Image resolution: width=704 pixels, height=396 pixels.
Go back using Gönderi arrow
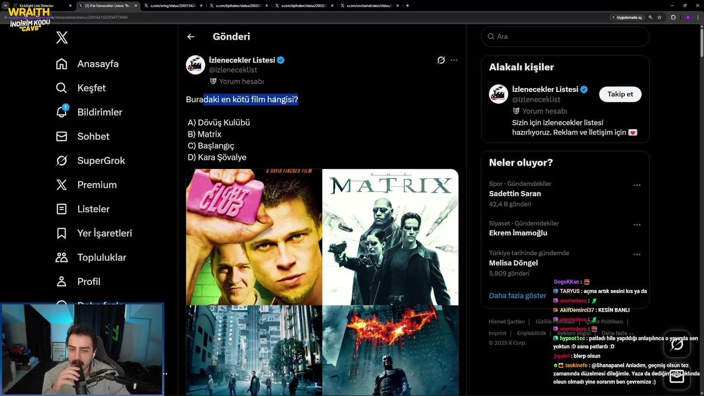(191, 37)
